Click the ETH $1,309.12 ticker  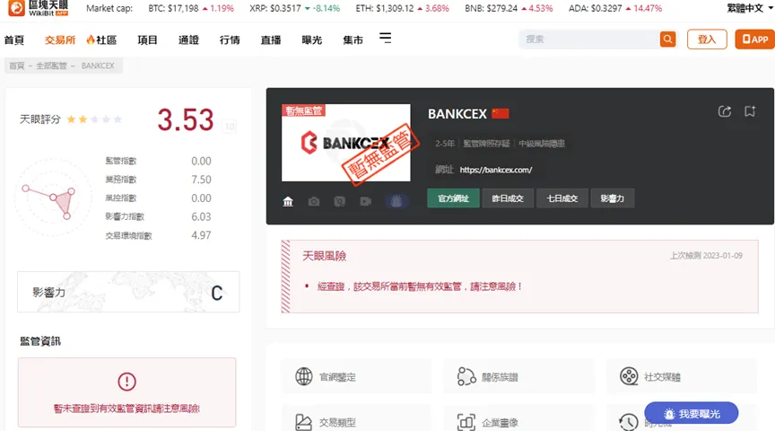click(403, 8)
